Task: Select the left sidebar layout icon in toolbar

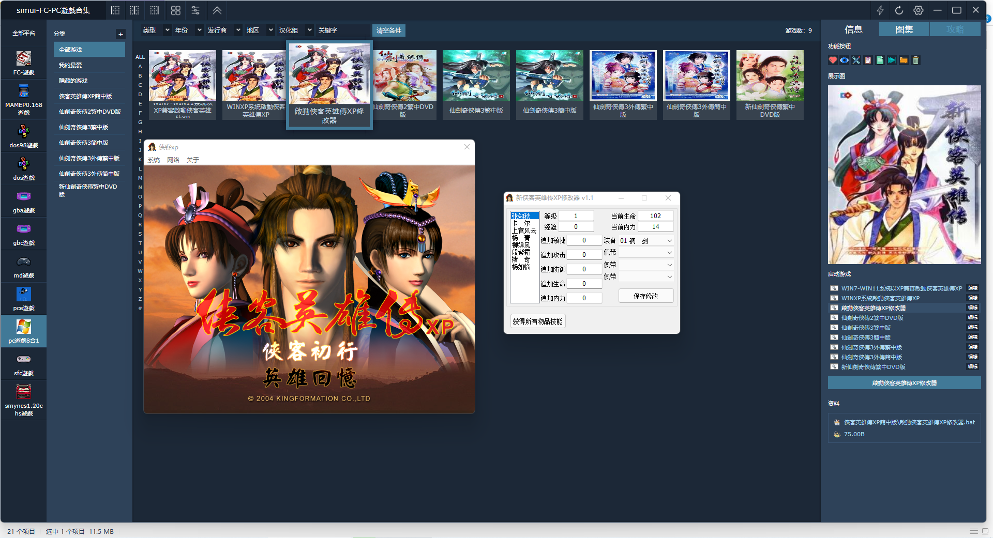Action: coord(115,10)
